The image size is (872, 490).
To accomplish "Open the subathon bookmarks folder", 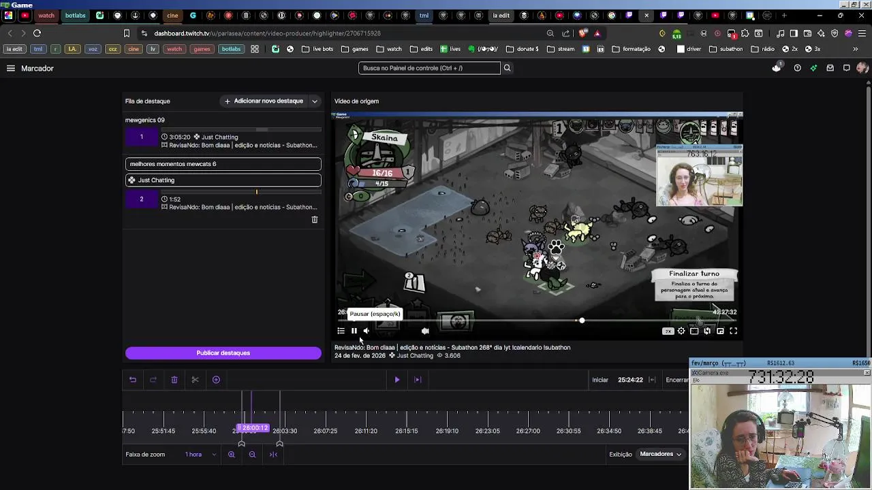I will click(726, 49).
